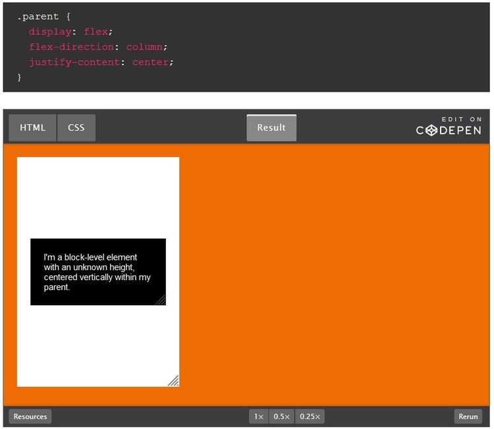Click the centered black text block
The height and width of the screenshot is (429, 494).
(97, 272)
